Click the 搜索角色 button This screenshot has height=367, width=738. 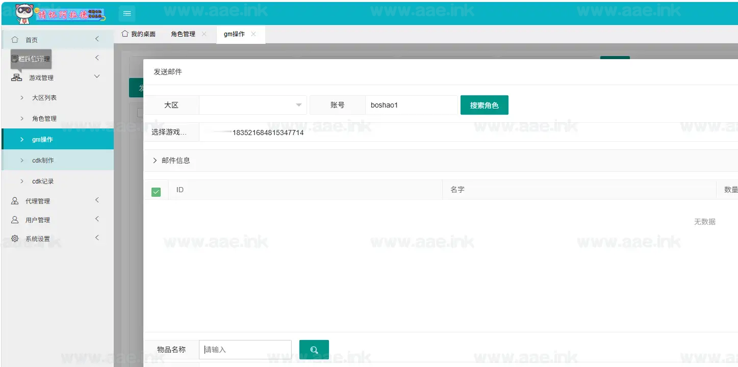pyautogui.click(x=484, y=105)
